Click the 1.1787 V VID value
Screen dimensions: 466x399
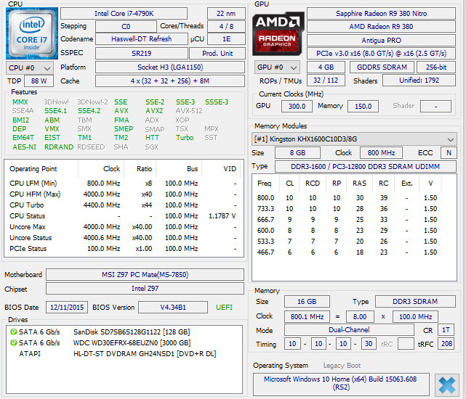tap(222, 216)
